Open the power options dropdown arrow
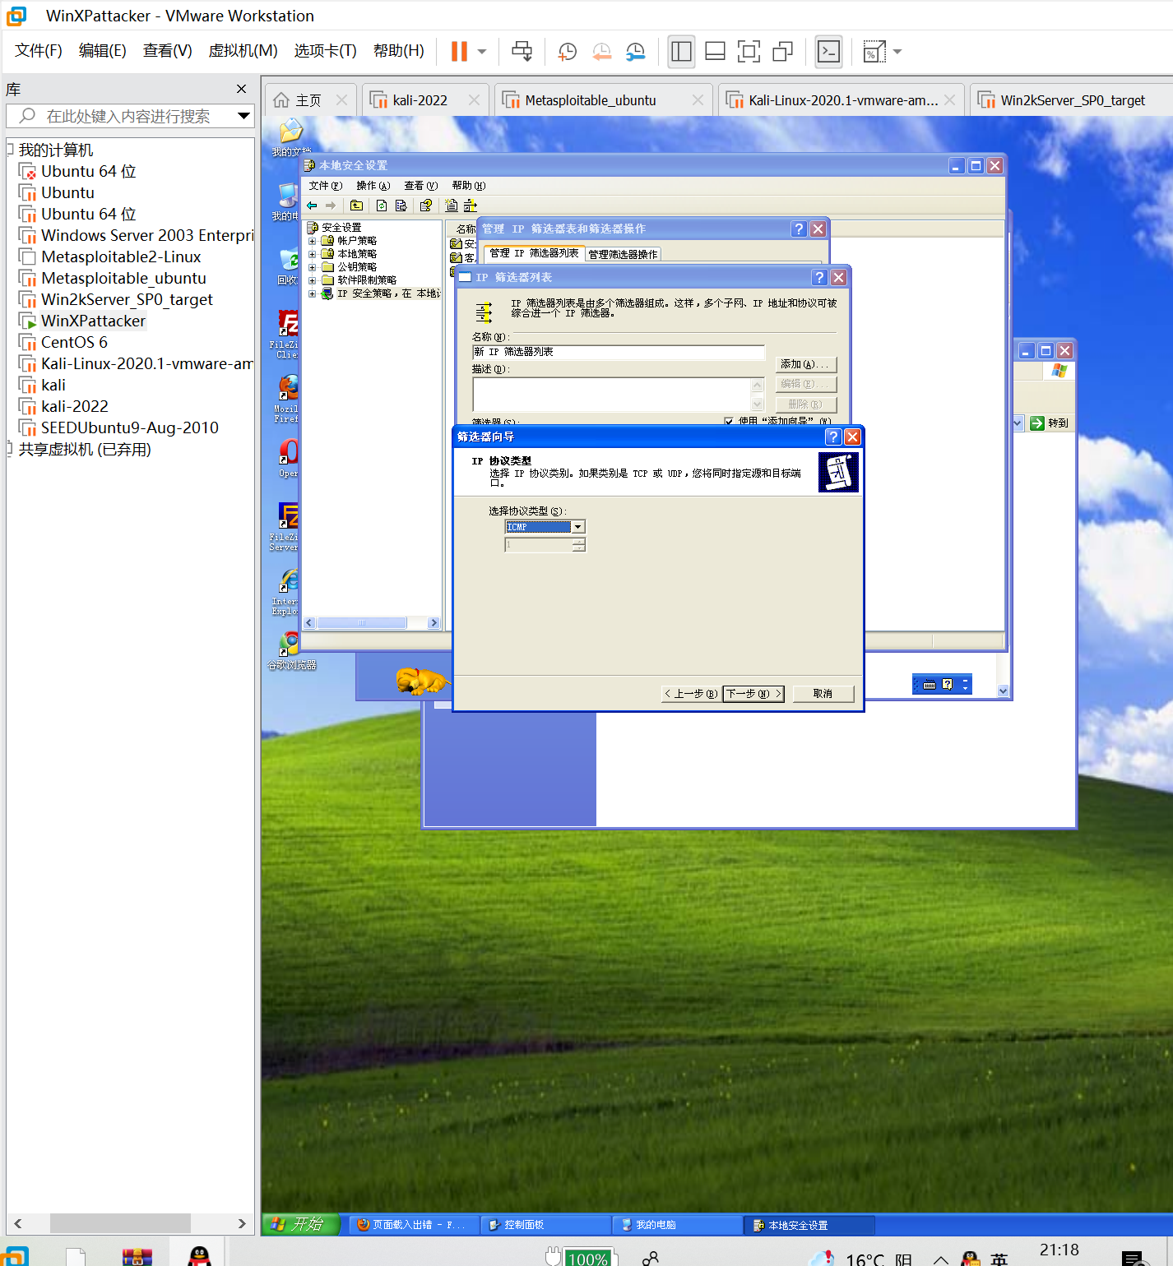The width and height of the screenshot is (1173, 1266). click(482, 51)
